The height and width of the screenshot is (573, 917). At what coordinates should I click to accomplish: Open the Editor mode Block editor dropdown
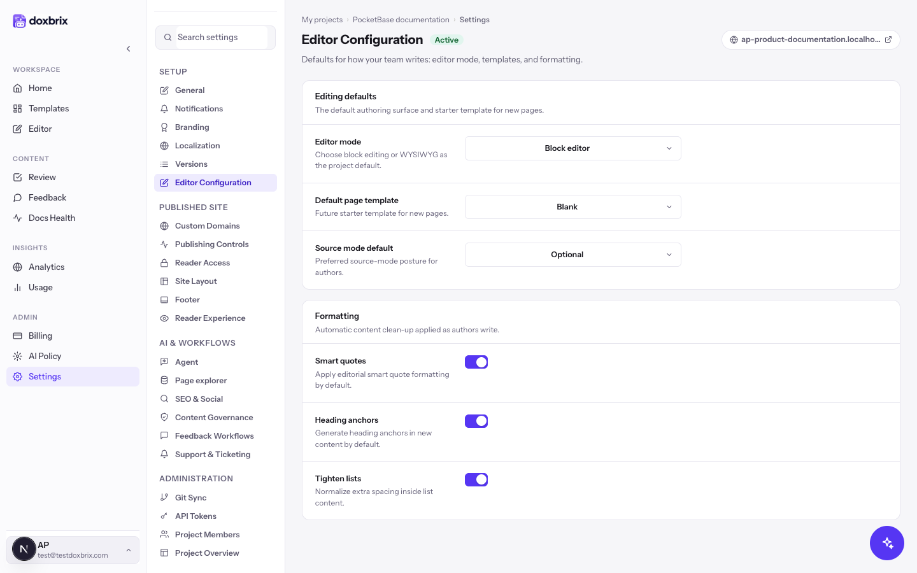coord(573,148)
